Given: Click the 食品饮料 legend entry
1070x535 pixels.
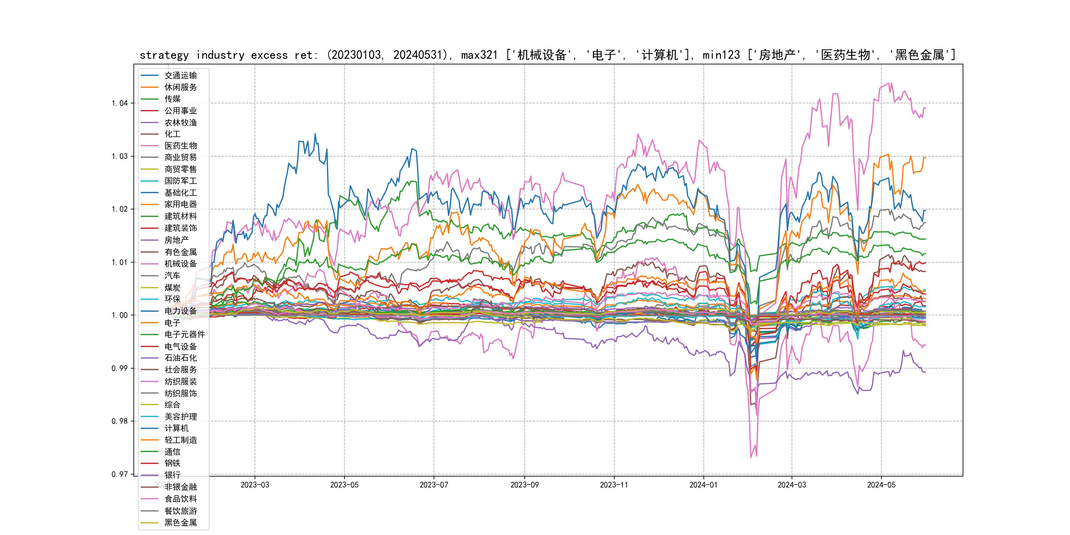Looking at the screenshot, I should (180, 499).
